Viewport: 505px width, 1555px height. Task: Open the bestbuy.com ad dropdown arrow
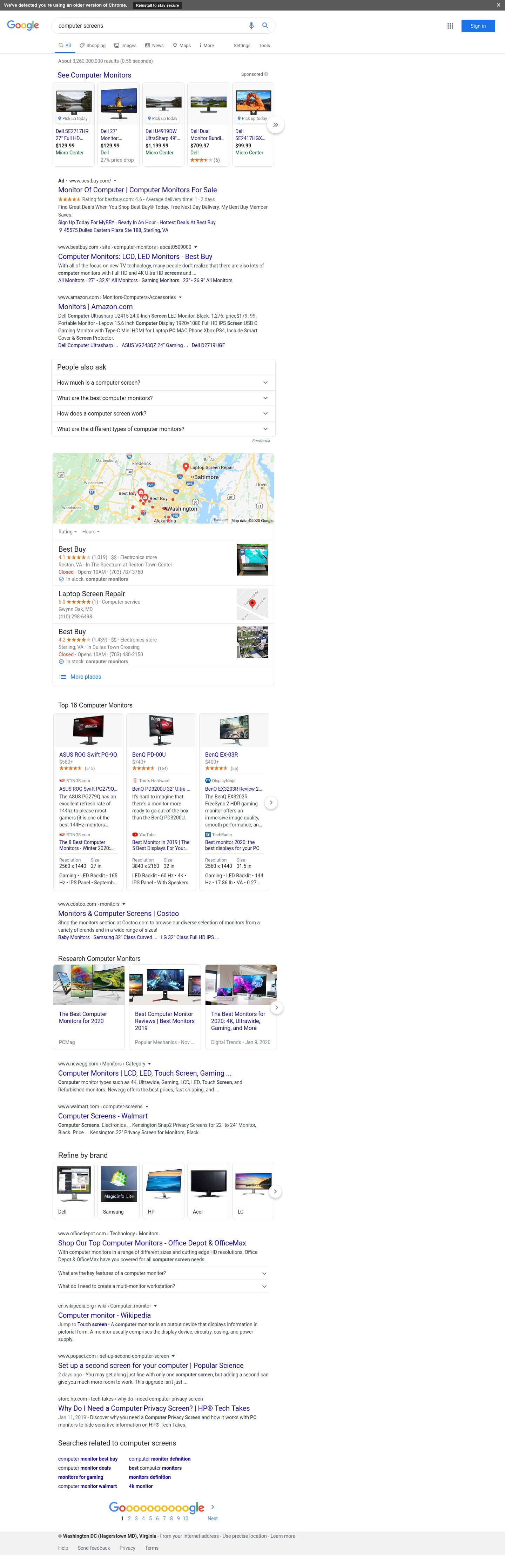(115, 180)
